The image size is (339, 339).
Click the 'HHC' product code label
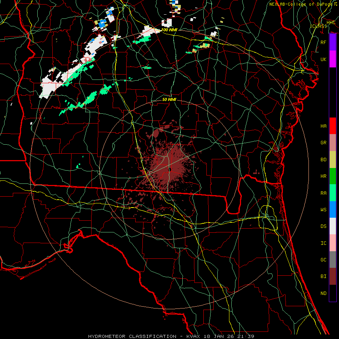point(331,23)
